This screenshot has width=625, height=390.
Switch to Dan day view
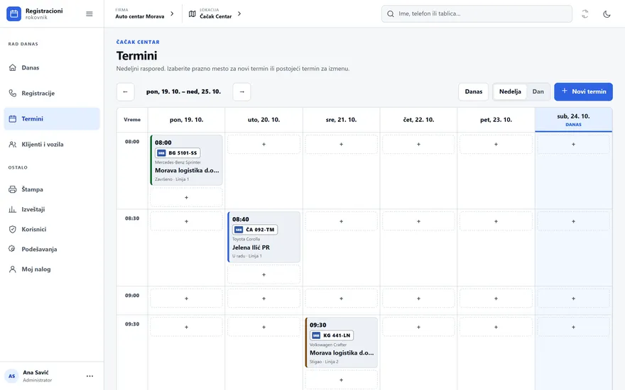tap(538, 91)
